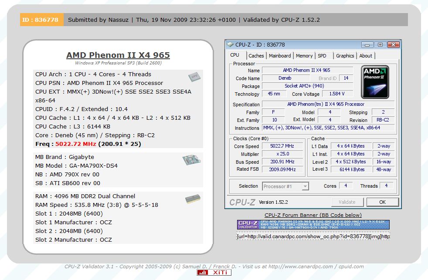Open the About tab
Image resolution: width=428 pixels, height=280 pixels.
click(366, 56)
